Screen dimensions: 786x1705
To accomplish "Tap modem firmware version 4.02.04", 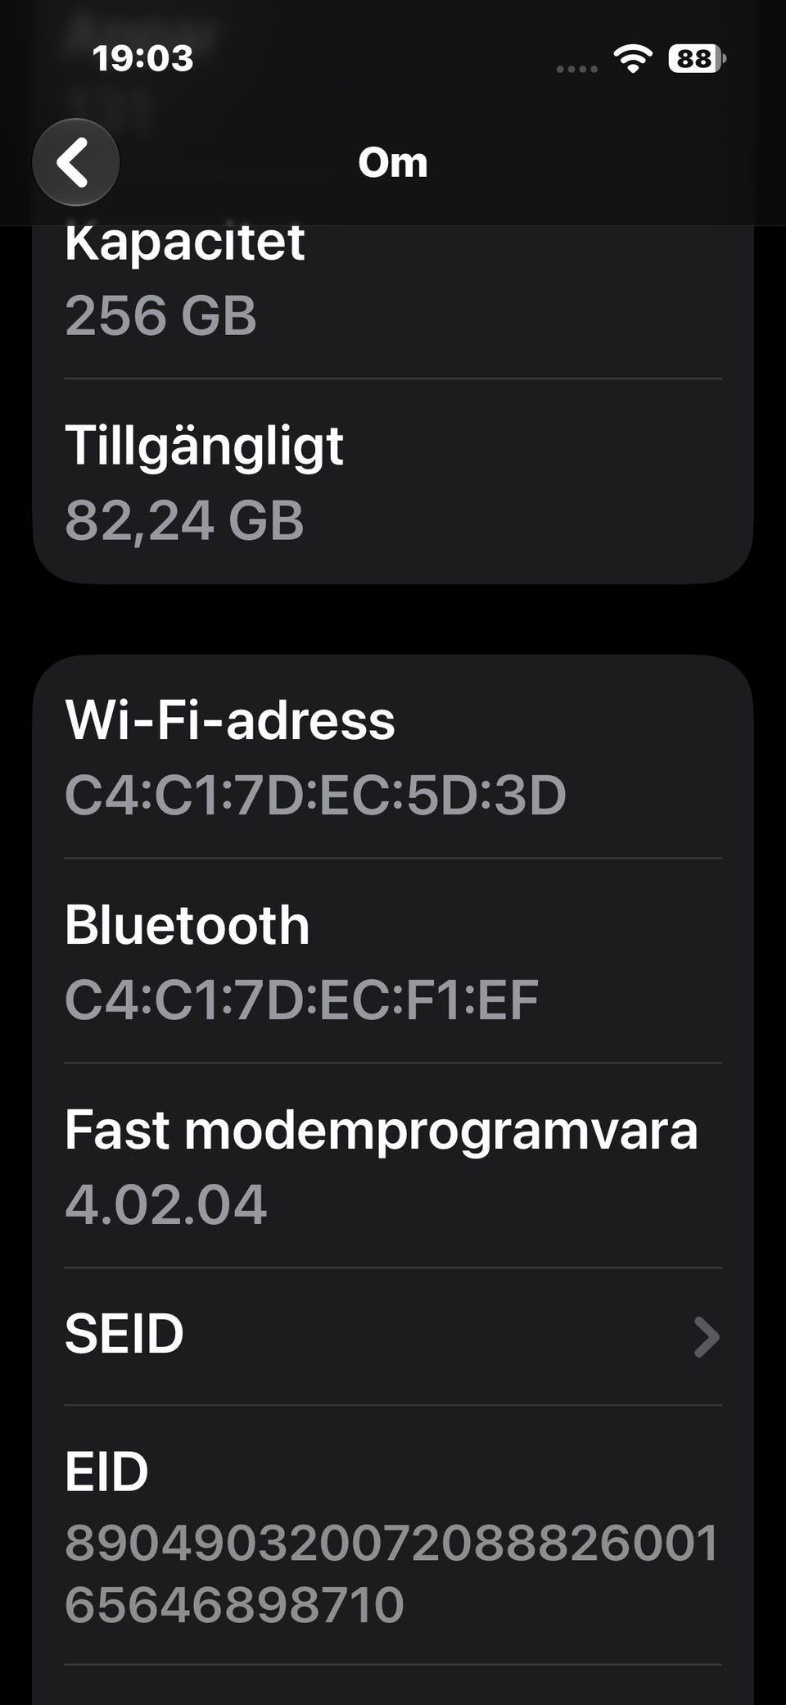I will pyautogui.click(x=165, y=1204).
